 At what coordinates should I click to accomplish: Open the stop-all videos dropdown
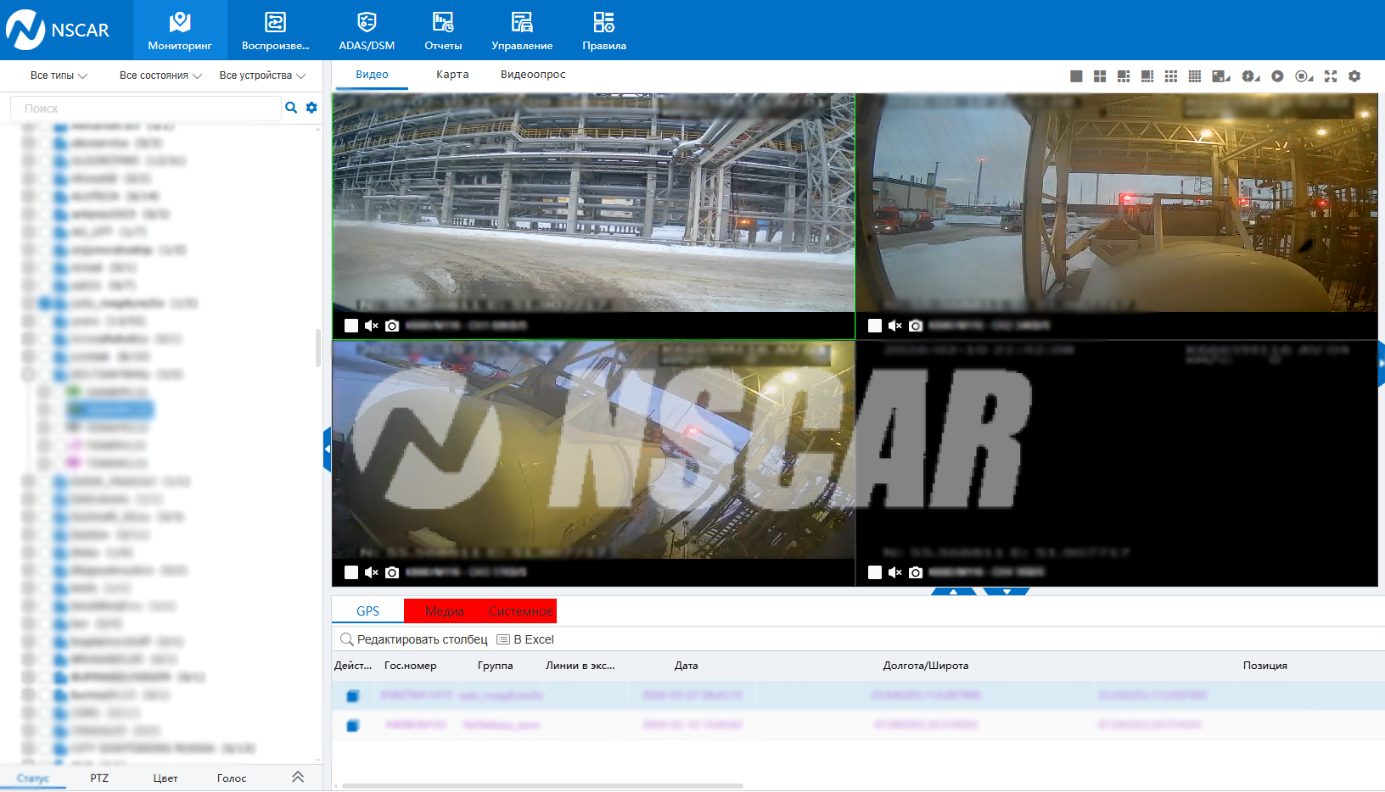point(1304,76)
